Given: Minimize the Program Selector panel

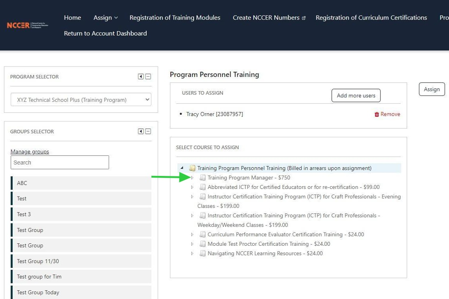Looking at the screenshot, I should (x=148, y=76).
